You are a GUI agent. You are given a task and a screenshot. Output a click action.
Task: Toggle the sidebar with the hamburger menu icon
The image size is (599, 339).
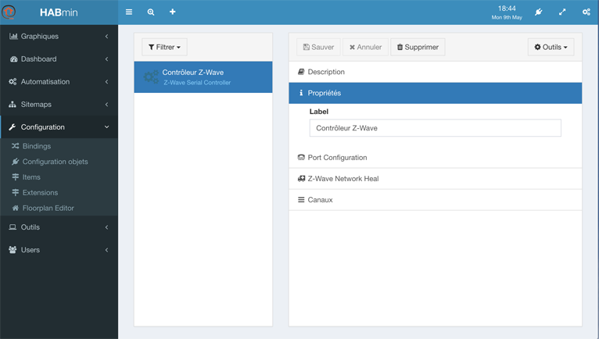[129, 12]
